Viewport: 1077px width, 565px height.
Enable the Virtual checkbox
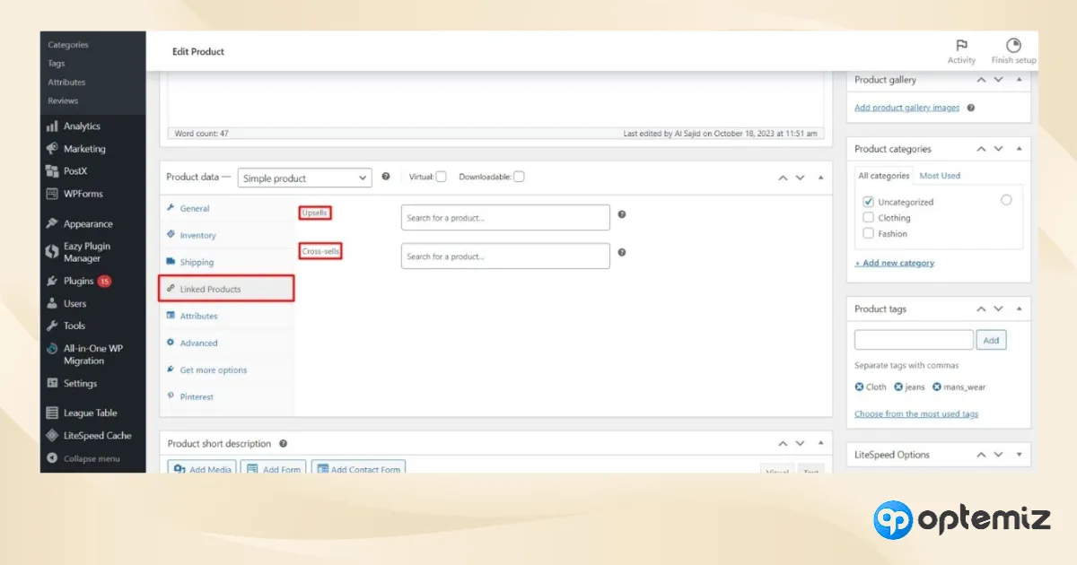coord(441,177)
